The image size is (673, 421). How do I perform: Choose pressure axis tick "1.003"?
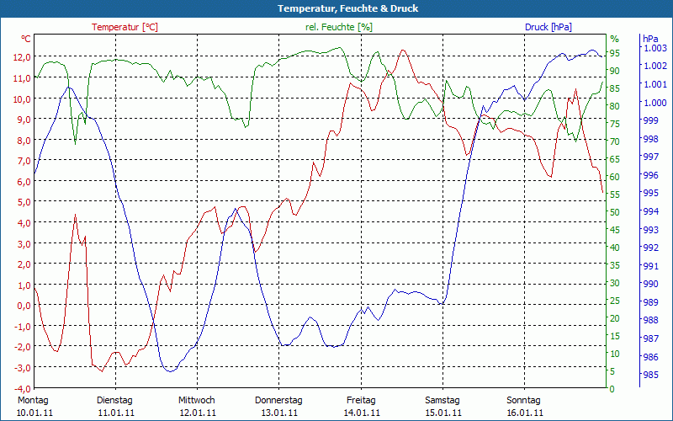[655, 47]
